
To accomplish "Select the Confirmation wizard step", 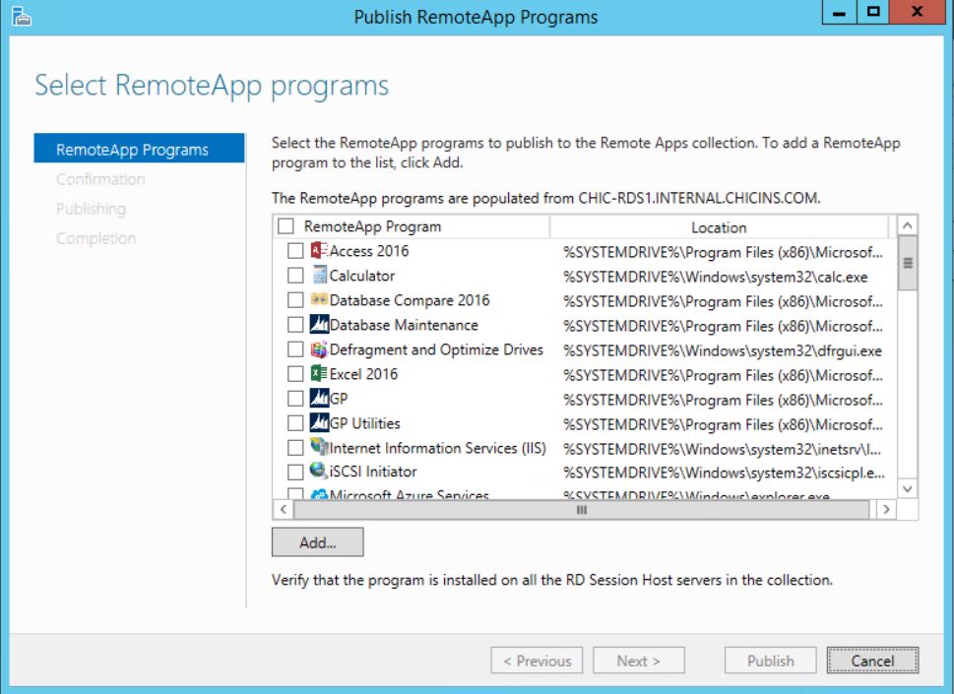I will click(101, 179).
